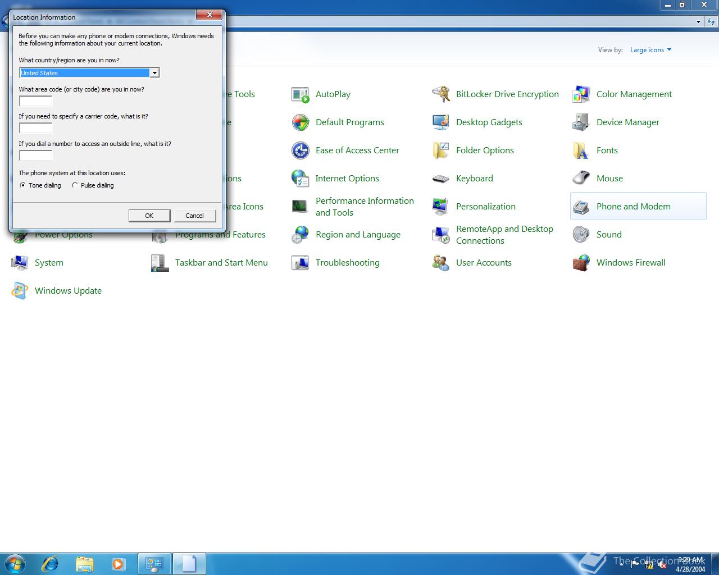Close the Location Information dialog
Viewport: 719px width, 575px height.
(x=210, y=15)
